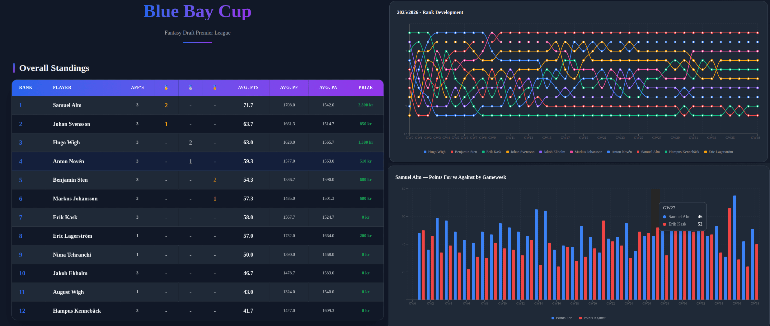Hide Erik Kask line via rank legend

pyautogui.click(x=492, y=152)
